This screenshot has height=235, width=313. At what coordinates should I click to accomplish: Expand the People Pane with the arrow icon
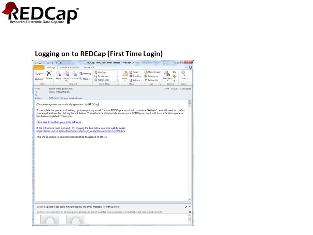coord(186,207)
